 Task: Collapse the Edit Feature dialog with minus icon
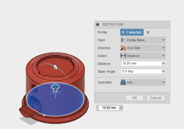97,24
